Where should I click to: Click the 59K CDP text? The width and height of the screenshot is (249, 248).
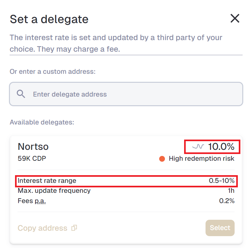[32, 158]
